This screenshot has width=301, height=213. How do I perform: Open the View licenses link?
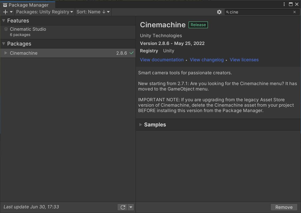(x=244, y=60)
